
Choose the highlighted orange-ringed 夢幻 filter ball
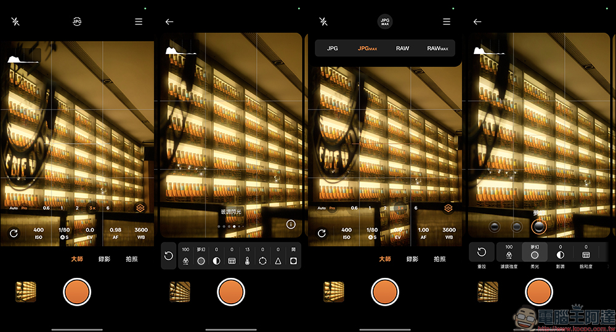pos(539,227)
